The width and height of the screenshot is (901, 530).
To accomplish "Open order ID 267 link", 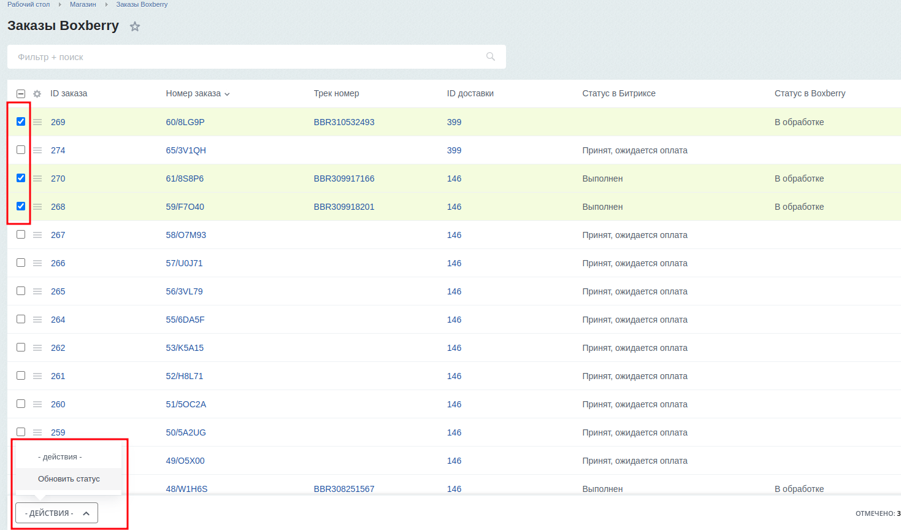I will click(58, 235).
